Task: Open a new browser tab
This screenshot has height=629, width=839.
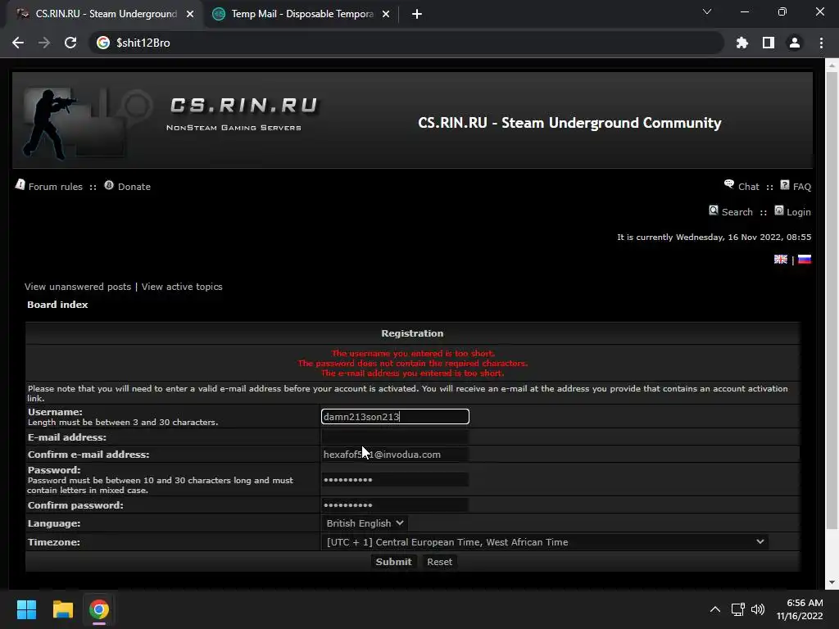Action: pyautogui.click(x=417, y=14)
